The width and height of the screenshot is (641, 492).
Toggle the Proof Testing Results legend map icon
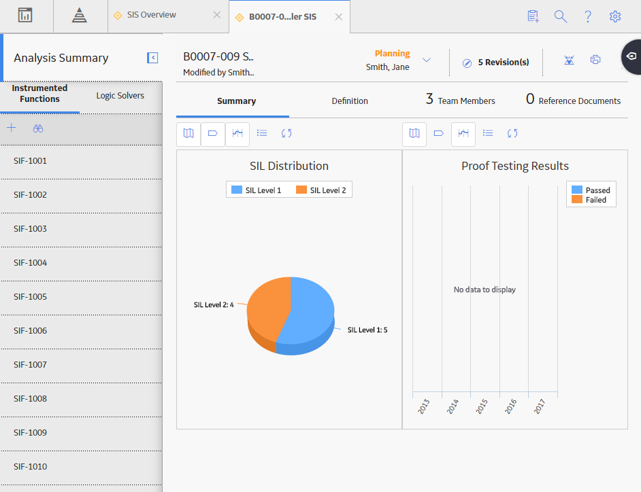414,133
